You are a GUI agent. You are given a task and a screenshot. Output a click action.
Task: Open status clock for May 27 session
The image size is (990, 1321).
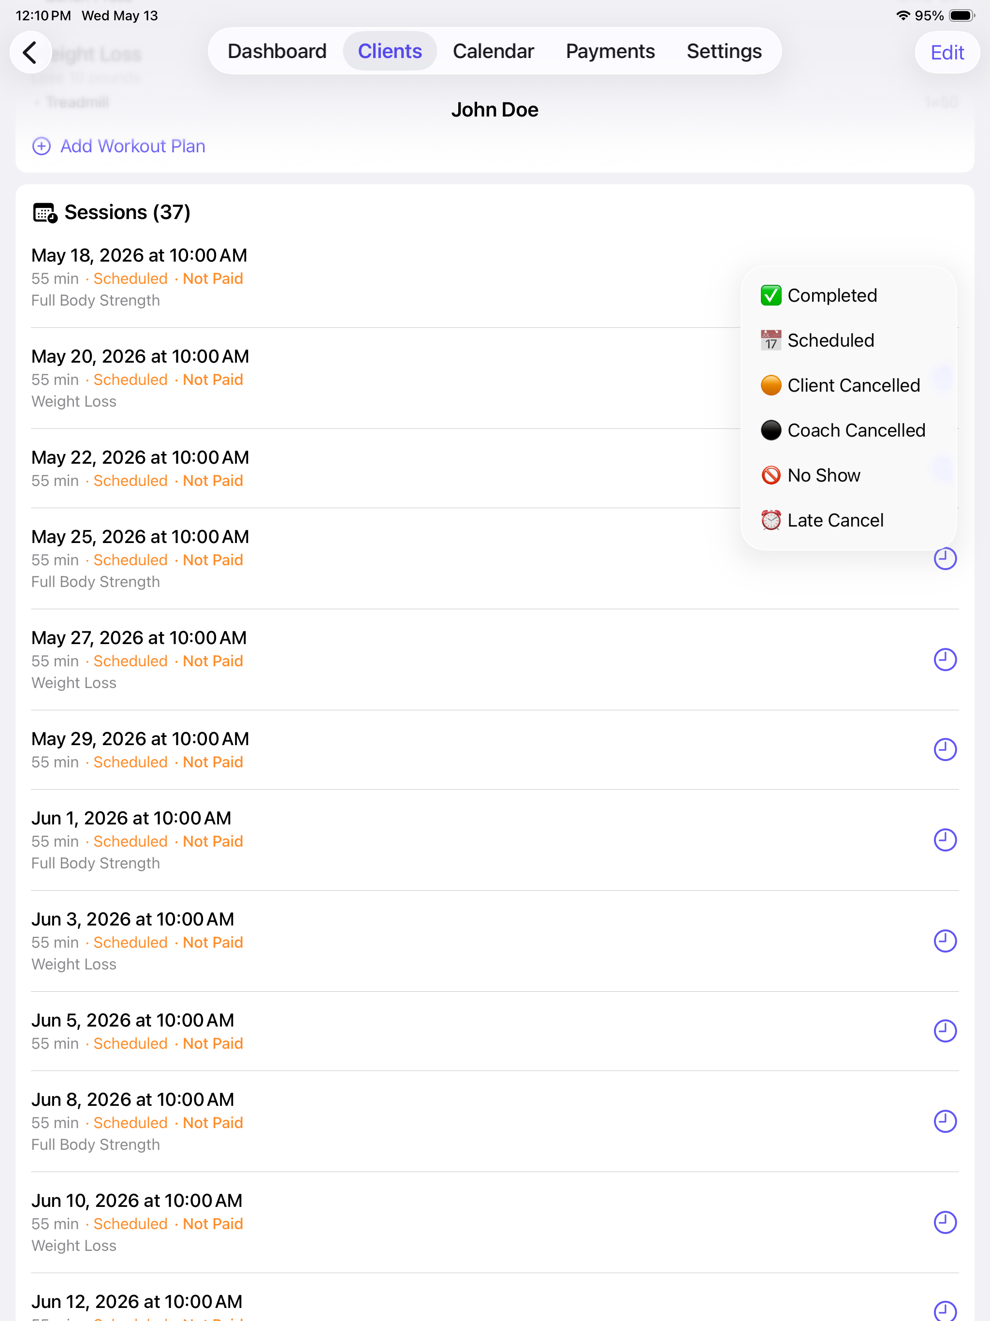(x=945, y=660)
